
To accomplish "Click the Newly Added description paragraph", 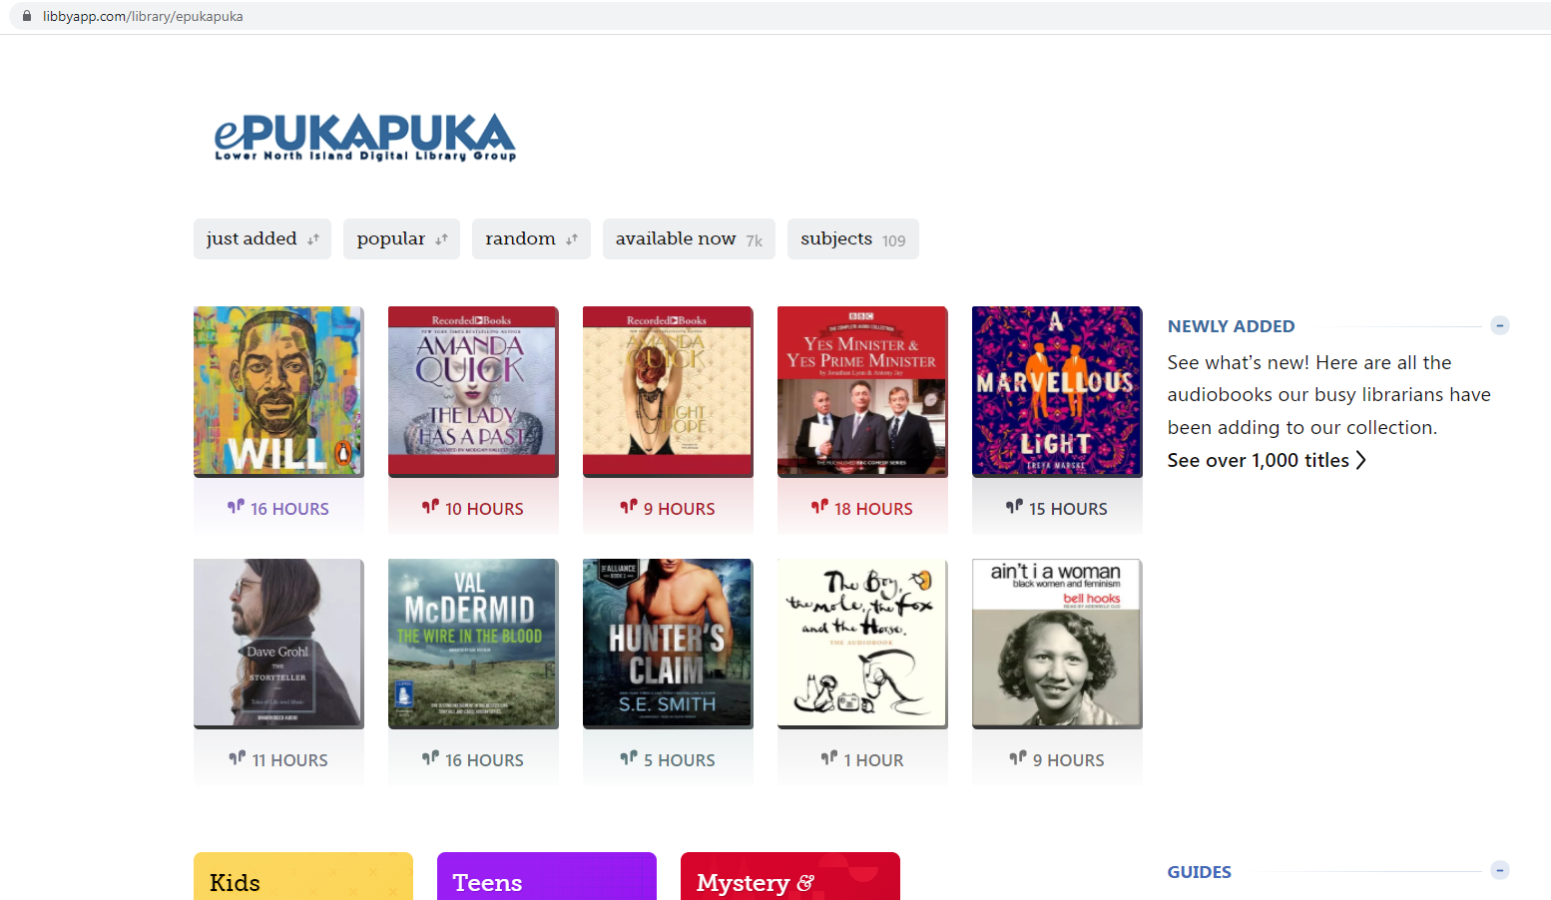I will pos(1329,395).
